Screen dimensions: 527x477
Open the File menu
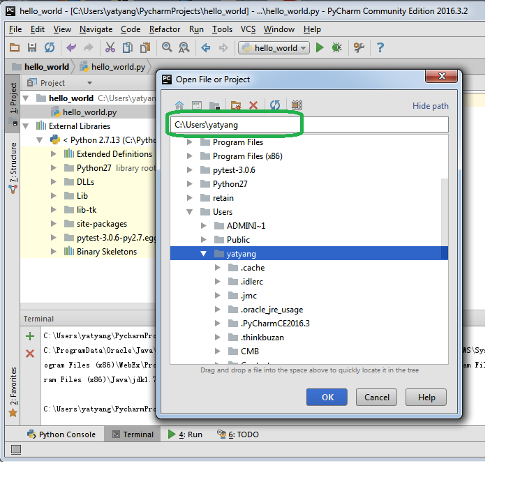click(x=15, y=29)
